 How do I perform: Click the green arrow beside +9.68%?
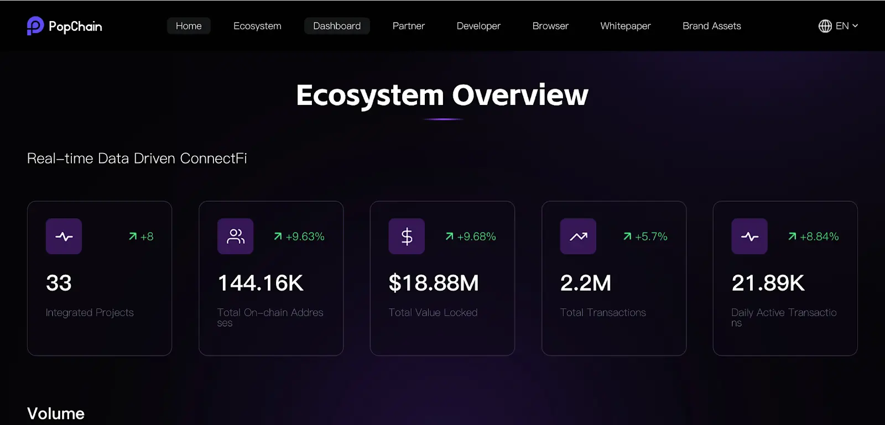[450, 237]
